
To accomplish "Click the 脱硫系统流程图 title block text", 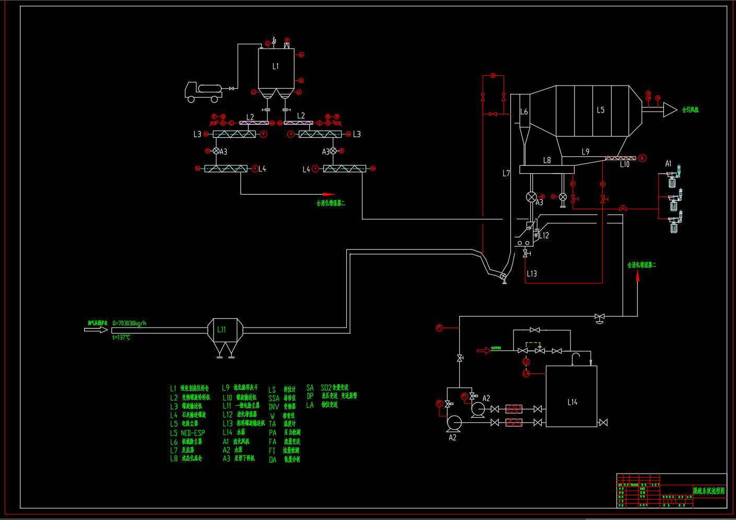I will [x=709, y=491].
